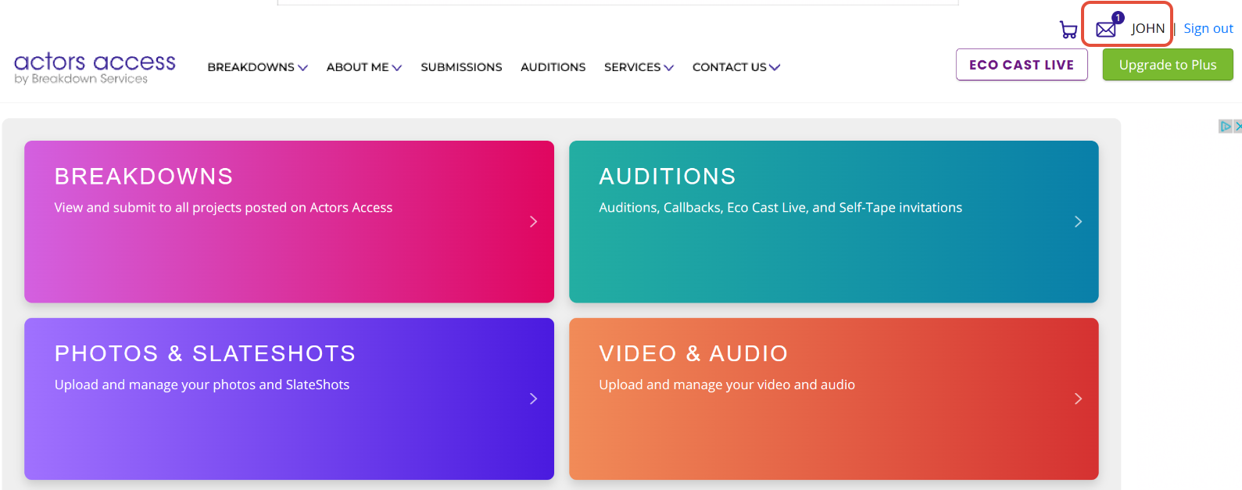The image size is (1242, 490).
Task: Open the BREAKDOWNS card heading
Action: (144, 177)
